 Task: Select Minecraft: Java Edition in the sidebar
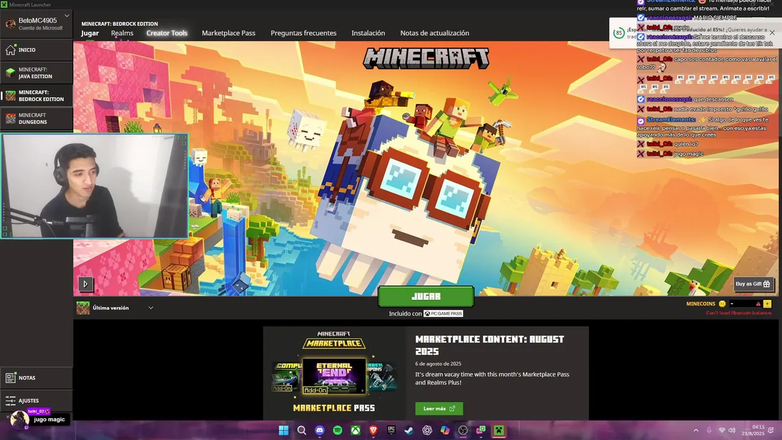click(x=36, y=73)
